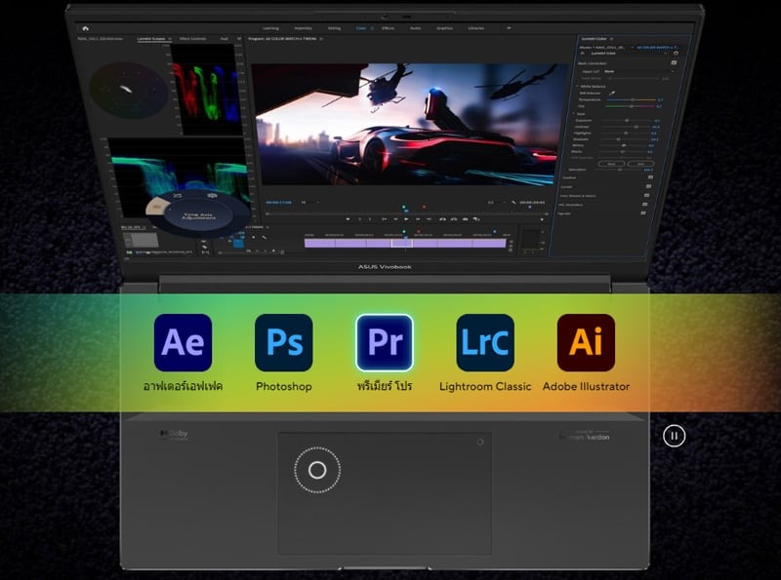Screen dimensions: 781x580
Task: Click the Adobe Illustrator Ai icon
Action: pos(586,342)
